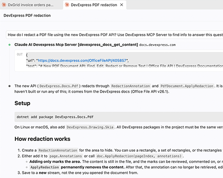Click the Claude icon on DevExpress PDF tab

point(67,5)
